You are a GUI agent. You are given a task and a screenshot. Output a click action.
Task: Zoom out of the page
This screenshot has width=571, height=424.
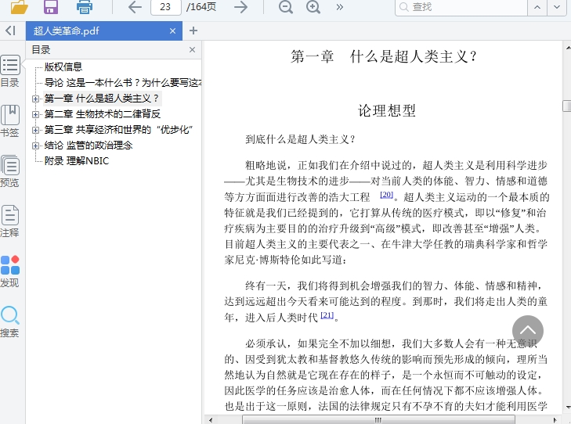[x=286, y=7]
